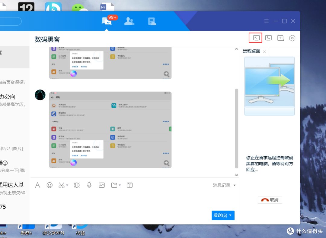The image size is (326, 238).
Task: Record a voice message microphone icon
Action: pos(89,185)
